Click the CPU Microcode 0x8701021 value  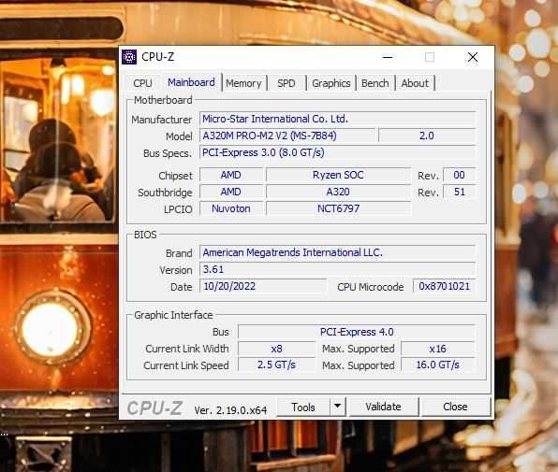[x=444, y=286]
